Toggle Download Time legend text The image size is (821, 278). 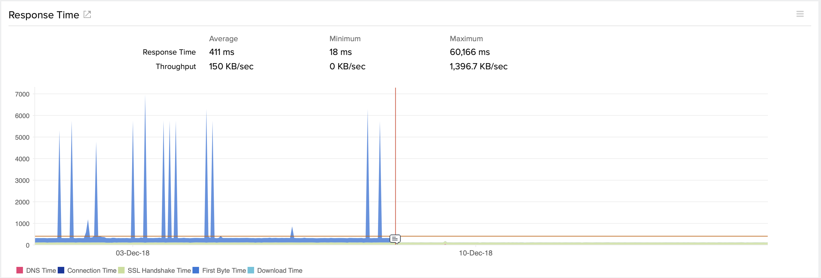tap(280, 270)
